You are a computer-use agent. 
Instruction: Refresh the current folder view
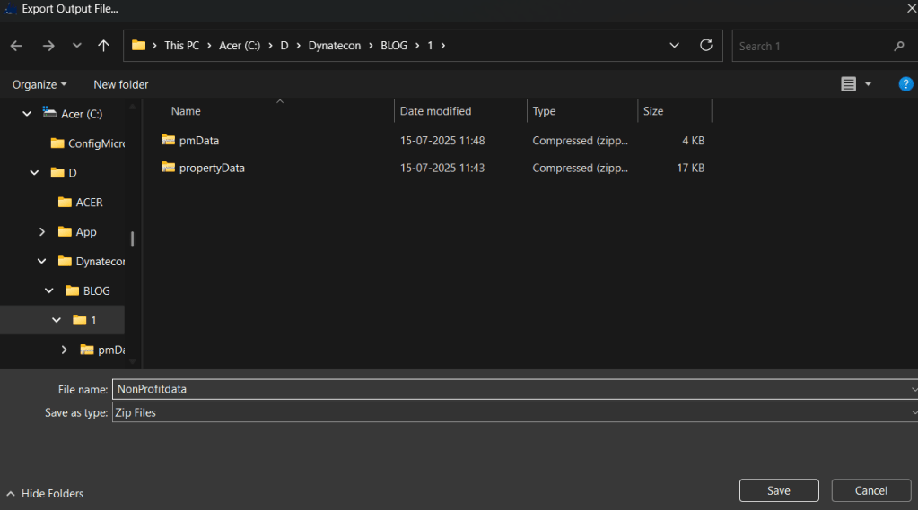point(706,46)
